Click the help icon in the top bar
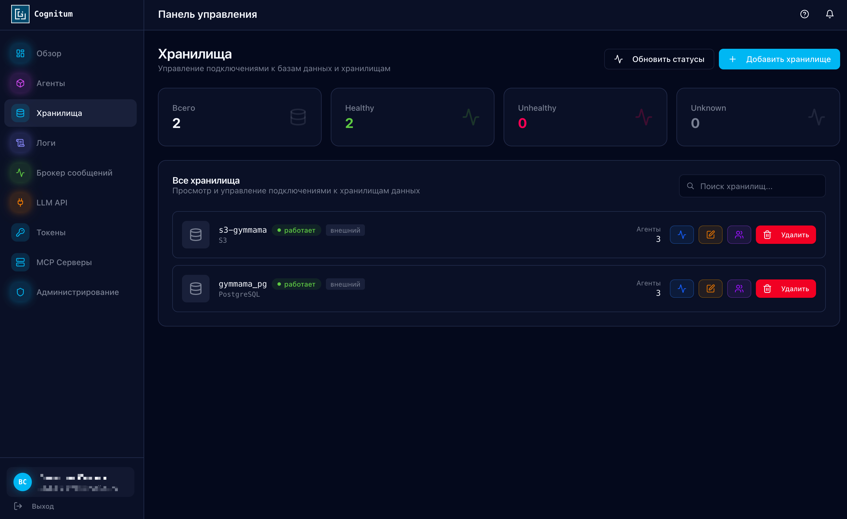 pyautogui.click(x=804, y=14)
